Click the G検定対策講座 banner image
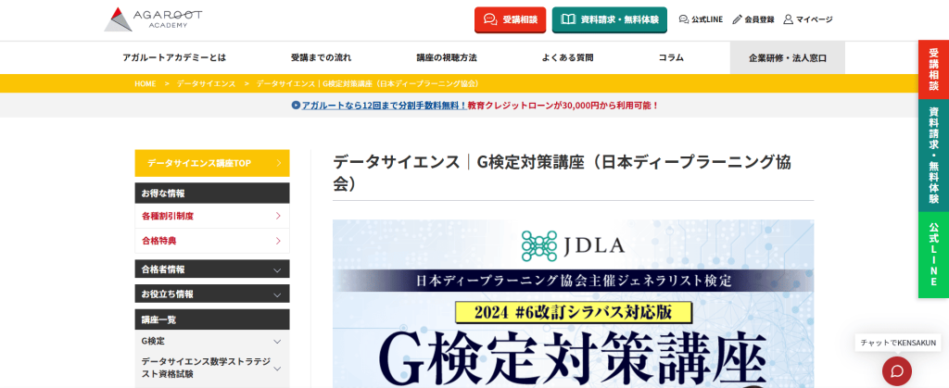This screenshot has width=949, height=388. tap(573, 304)
